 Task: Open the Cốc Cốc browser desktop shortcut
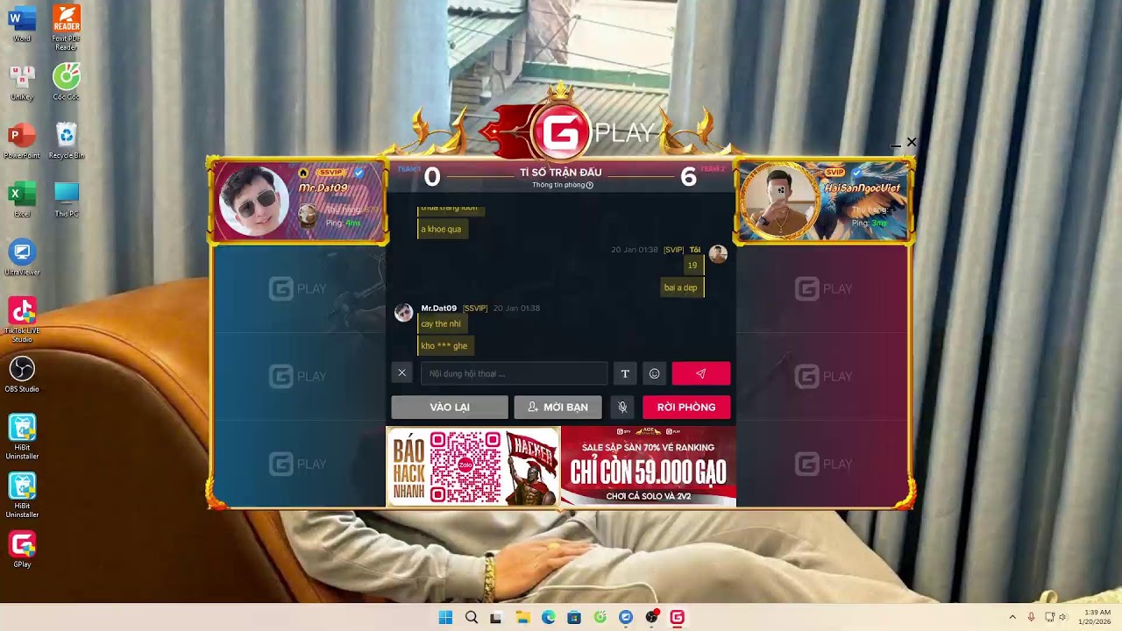coord(67,82)
